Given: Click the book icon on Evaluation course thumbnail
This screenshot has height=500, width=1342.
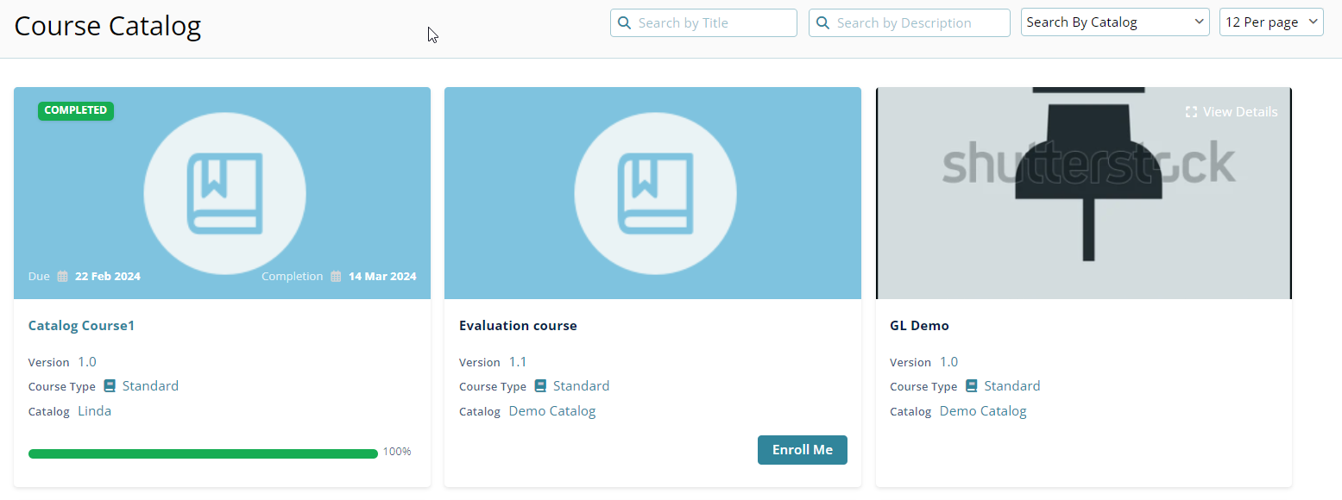Looking at the screenshot, I should pos(655,193).
